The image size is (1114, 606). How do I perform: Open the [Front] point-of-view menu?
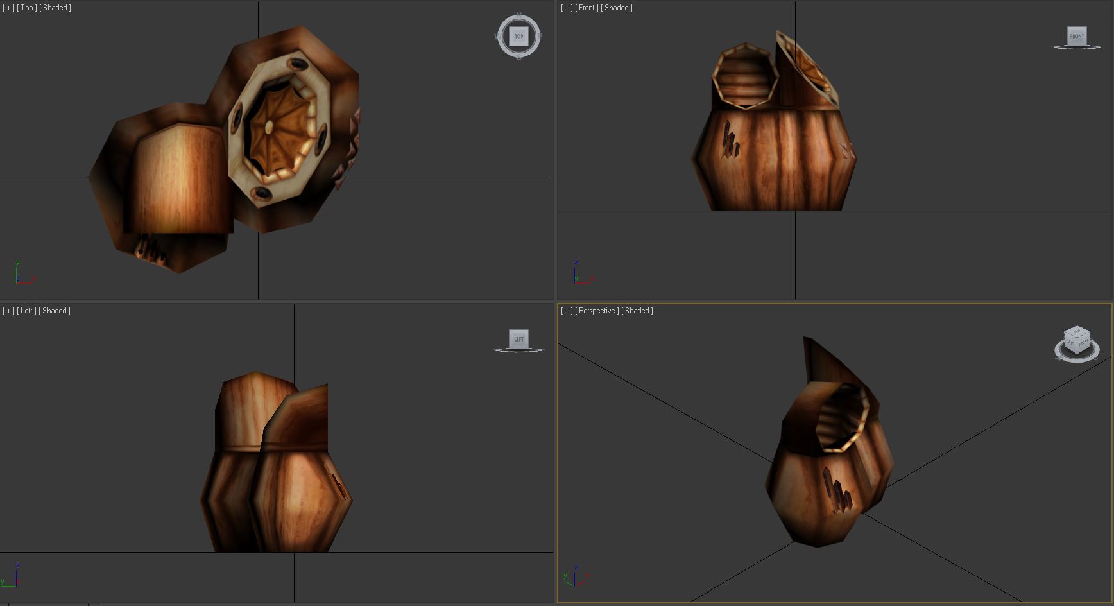point(587,8)
